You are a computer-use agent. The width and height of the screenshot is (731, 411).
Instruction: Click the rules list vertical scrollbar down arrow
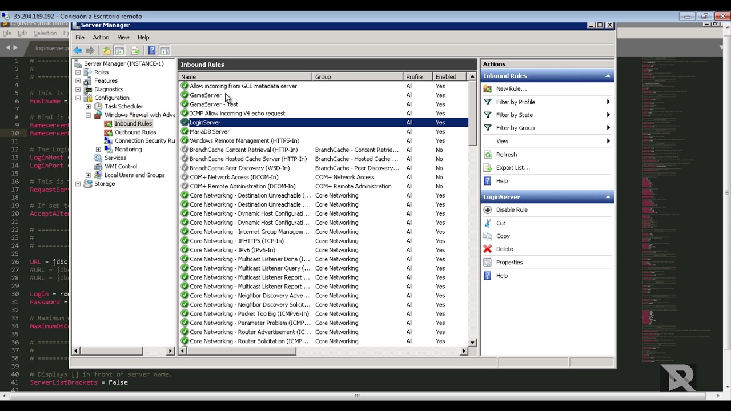tap(472, 342)
